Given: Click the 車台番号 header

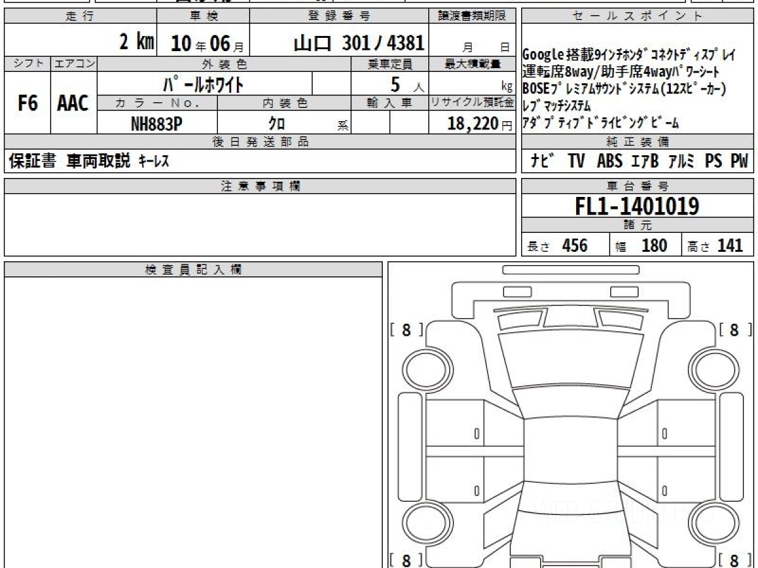Looking at the screenshot, I should click(x=637, y=186).
